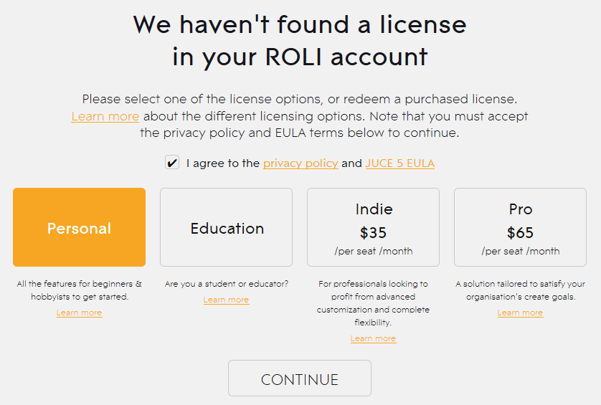The width and height of the screenshot is (601, 405).
Task: Click the beginners & hobbyists description text
Action: (x=79, y=290)
